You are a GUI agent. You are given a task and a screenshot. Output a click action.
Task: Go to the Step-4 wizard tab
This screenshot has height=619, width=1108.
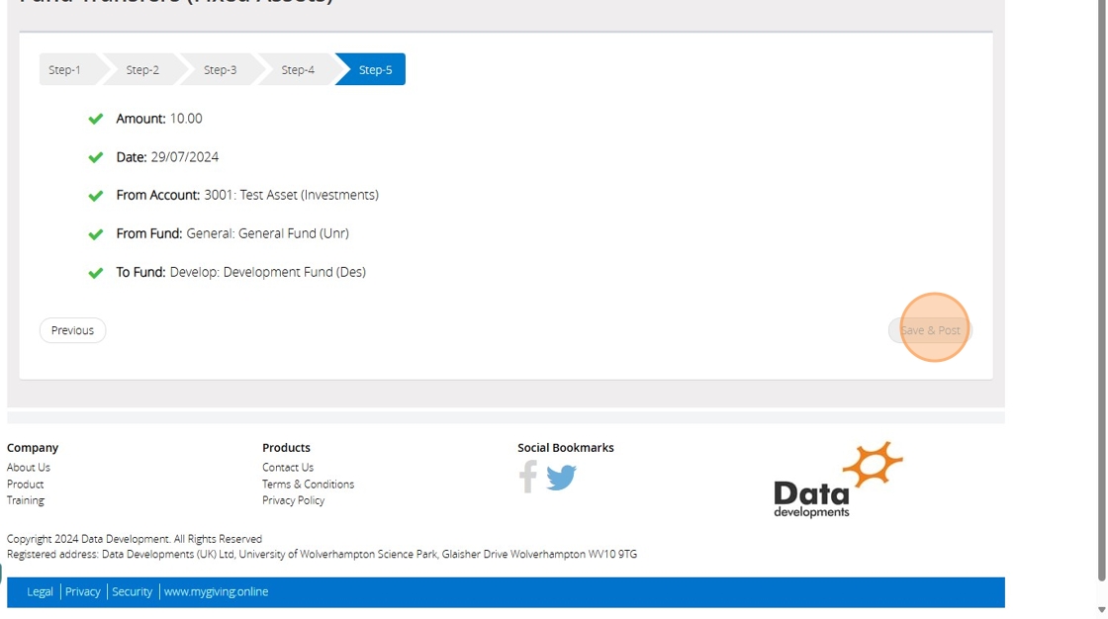(x=298, y=69)
